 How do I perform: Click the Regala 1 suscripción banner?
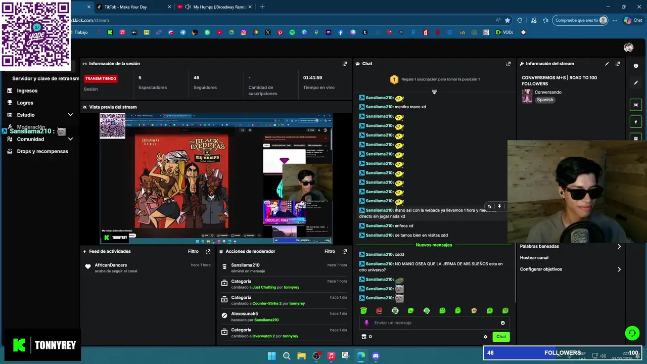(434, 79)
